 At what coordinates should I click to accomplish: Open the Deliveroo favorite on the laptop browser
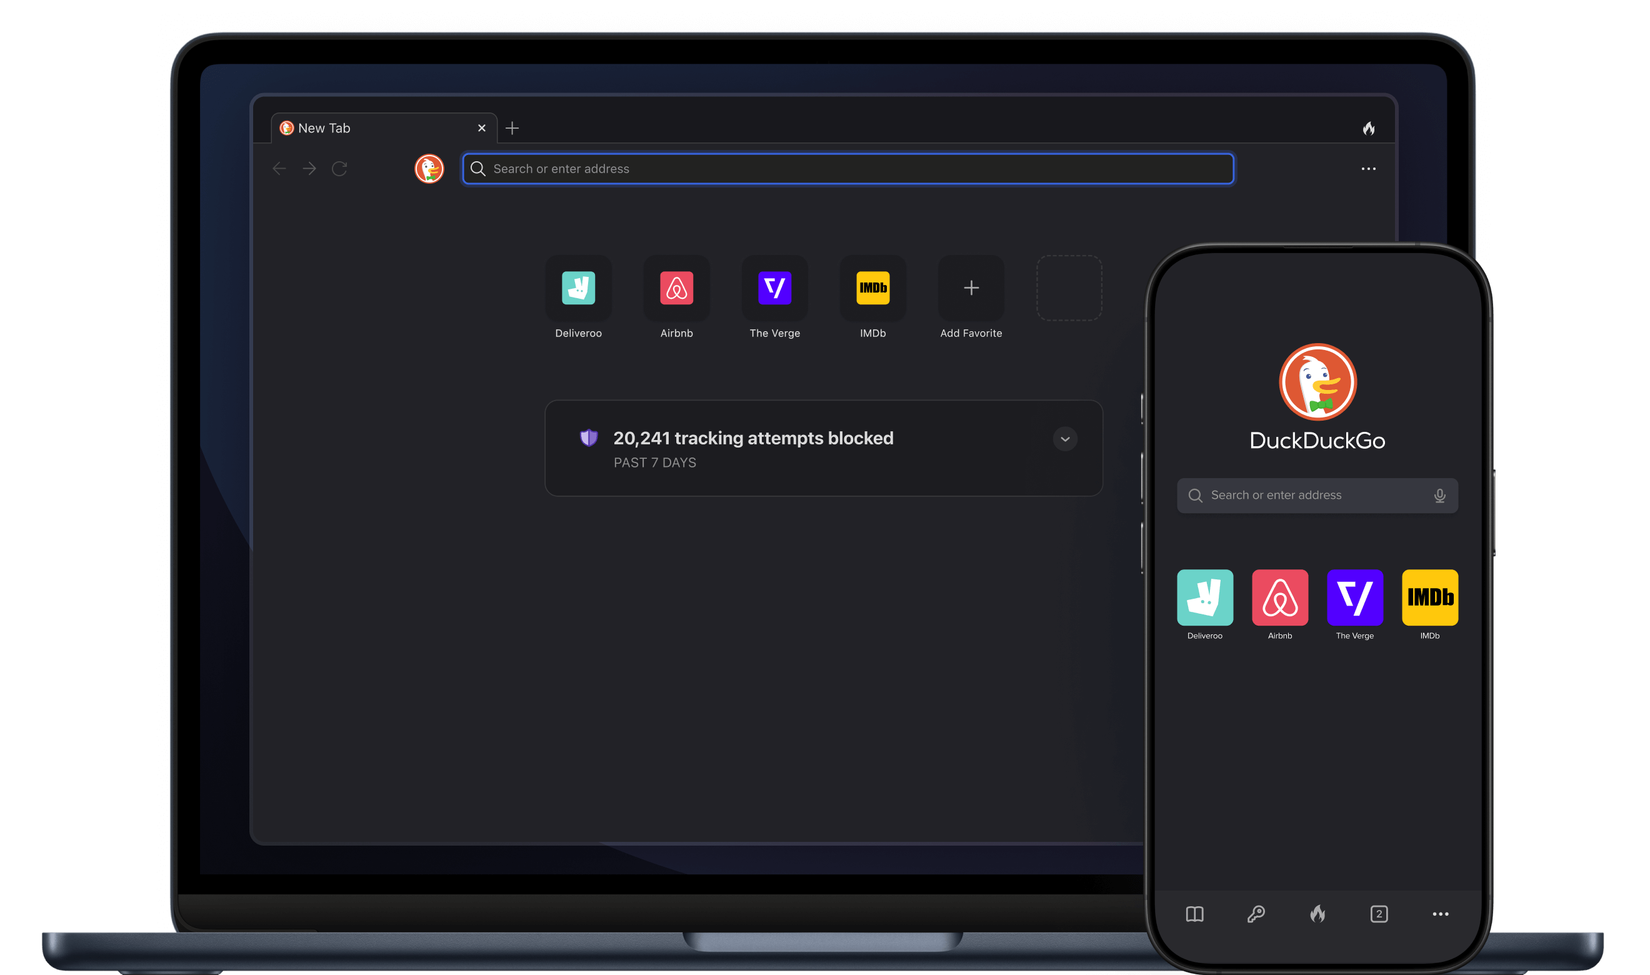(x=578, y=287)
